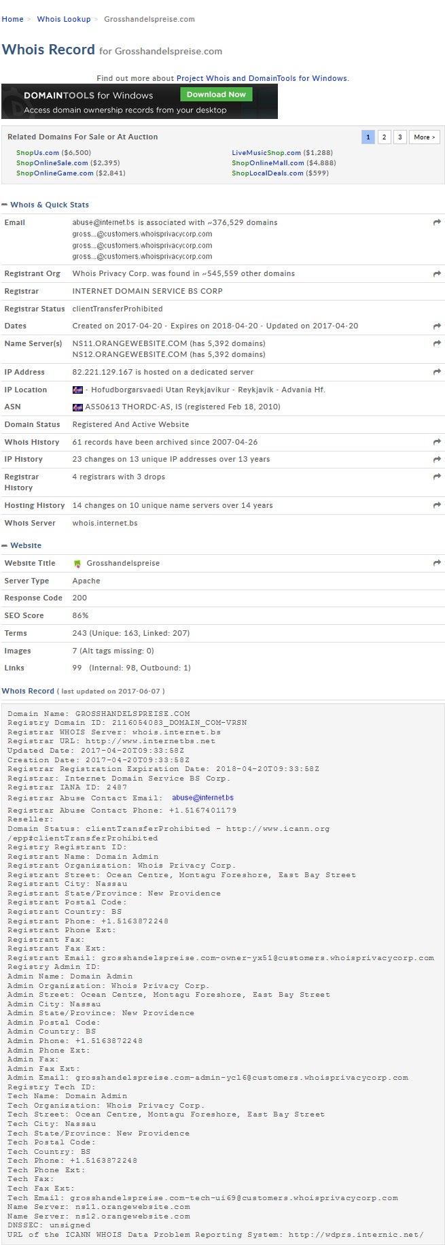Image resolution: width=445 pixels, height=1245 pixels.
Task: Click the Iceland flag in IP Location row
Action: [77, 390]
